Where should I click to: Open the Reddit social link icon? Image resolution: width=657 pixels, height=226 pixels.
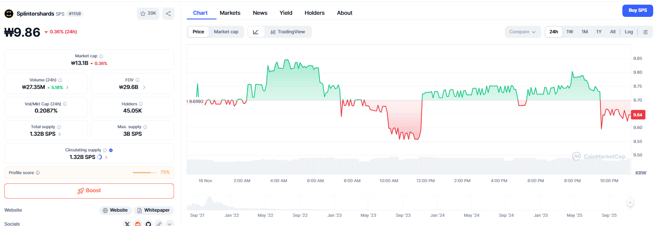coord(138,223)
